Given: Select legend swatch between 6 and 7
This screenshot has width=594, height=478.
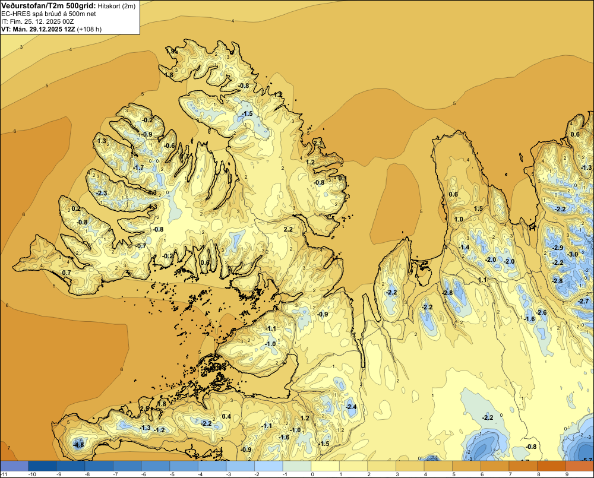Looking at the screenshot, I should (x=495, y=466).
